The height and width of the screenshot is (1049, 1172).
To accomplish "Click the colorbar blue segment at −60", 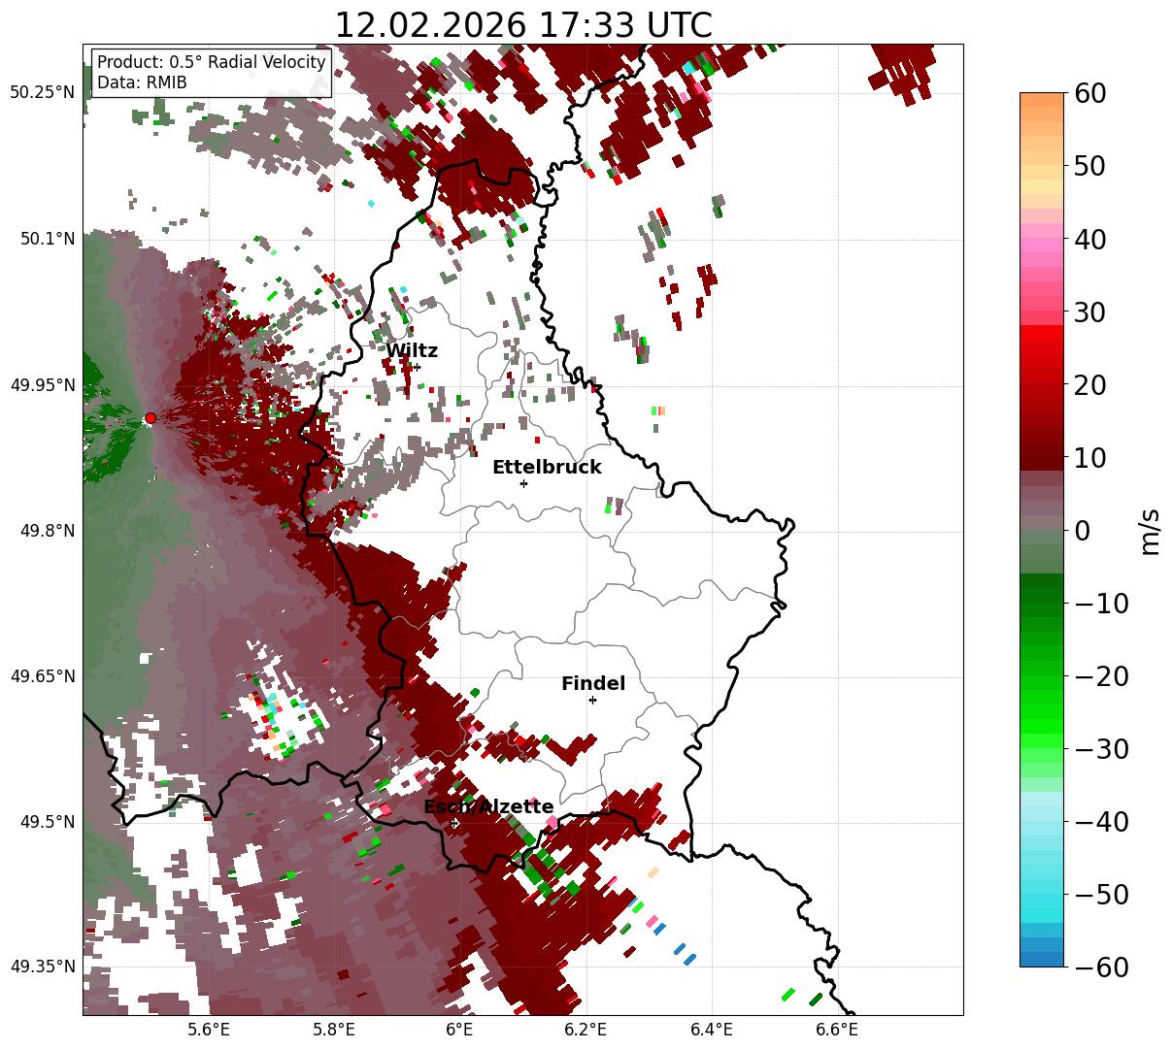I will coord(1042,959).
